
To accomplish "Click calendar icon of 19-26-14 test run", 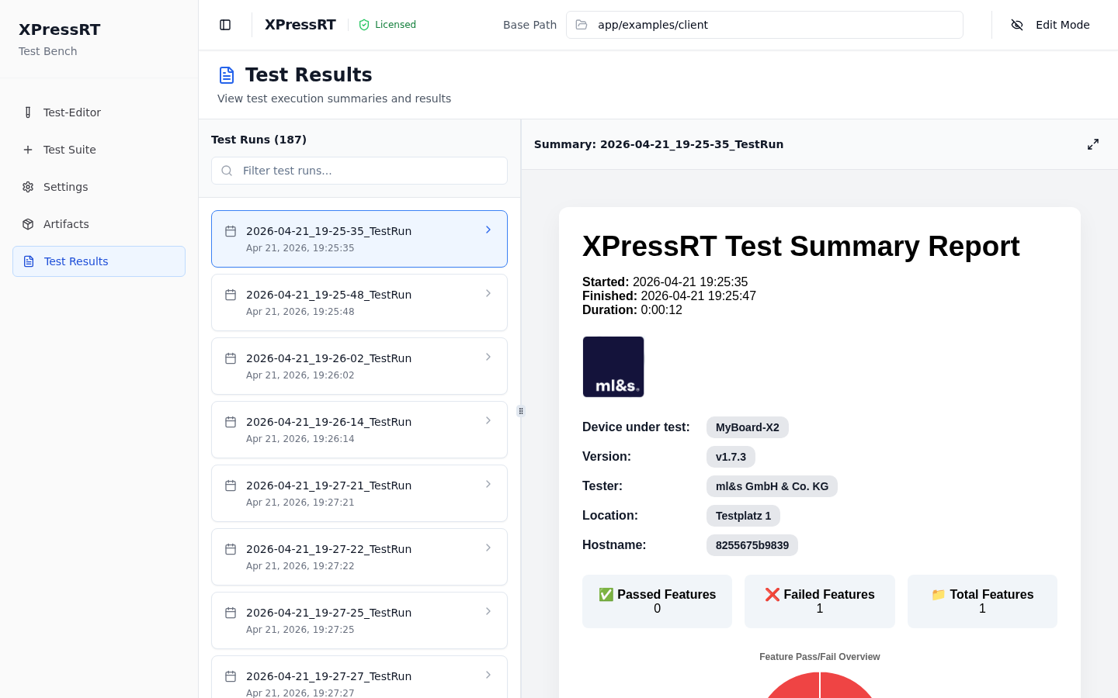I will (x=231, y=422).
